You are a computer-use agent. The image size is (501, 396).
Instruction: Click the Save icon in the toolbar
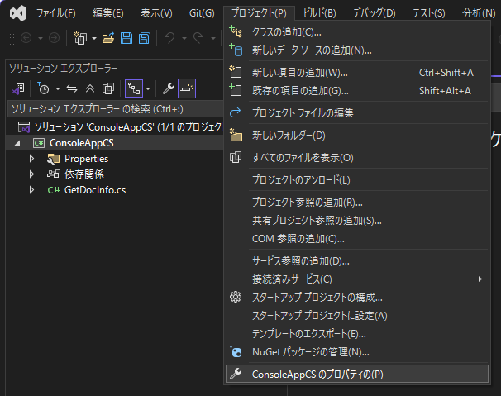(x=126, y=38)
